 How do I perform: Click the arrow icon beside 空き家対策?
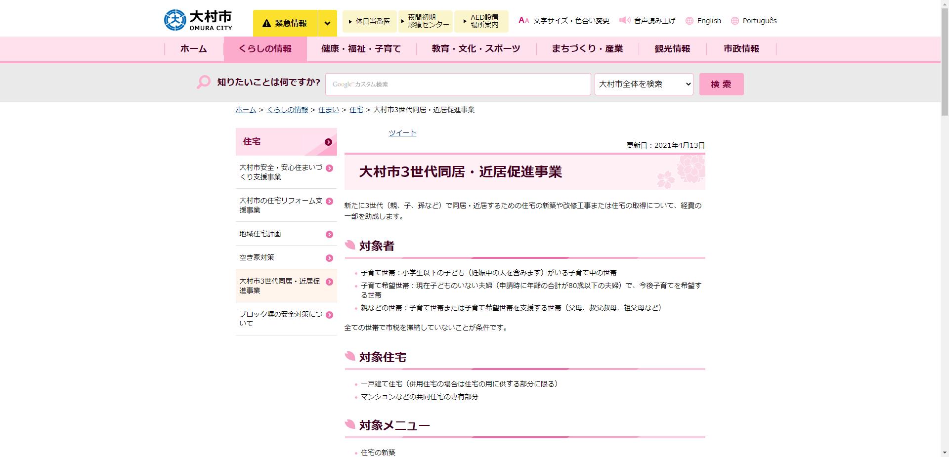click(329, 257)
